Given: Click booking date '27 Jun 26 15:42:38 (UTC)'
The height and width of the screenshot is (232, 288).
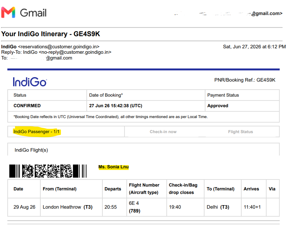Looking at the screenshot, I should point(116,106).
